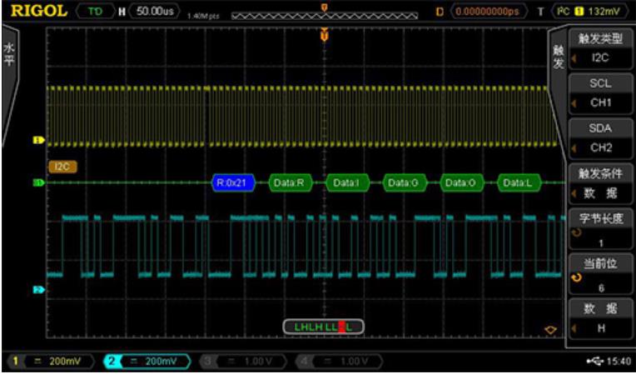Click the trigger level arrow at lower right
636x374 pixels.
[x=549, y=331]
